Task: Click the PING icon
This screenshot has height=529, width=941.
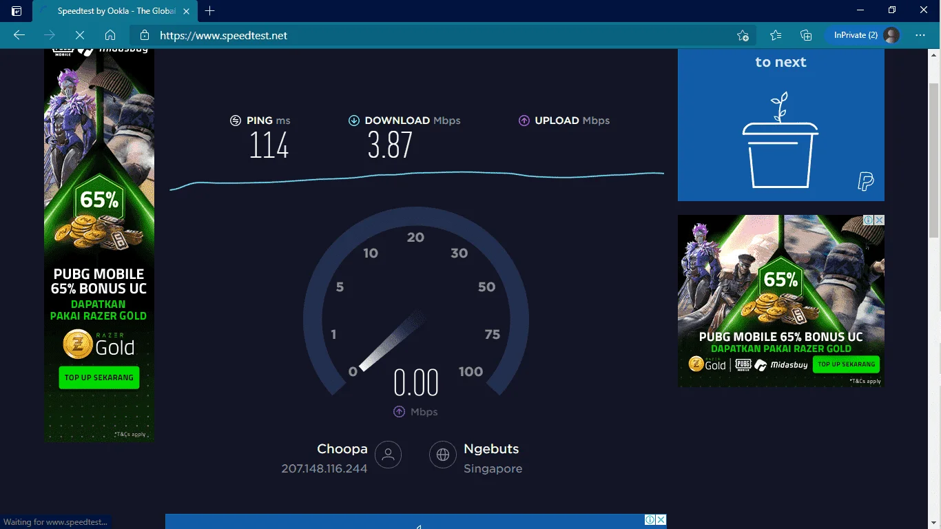Action: point(236,121)
